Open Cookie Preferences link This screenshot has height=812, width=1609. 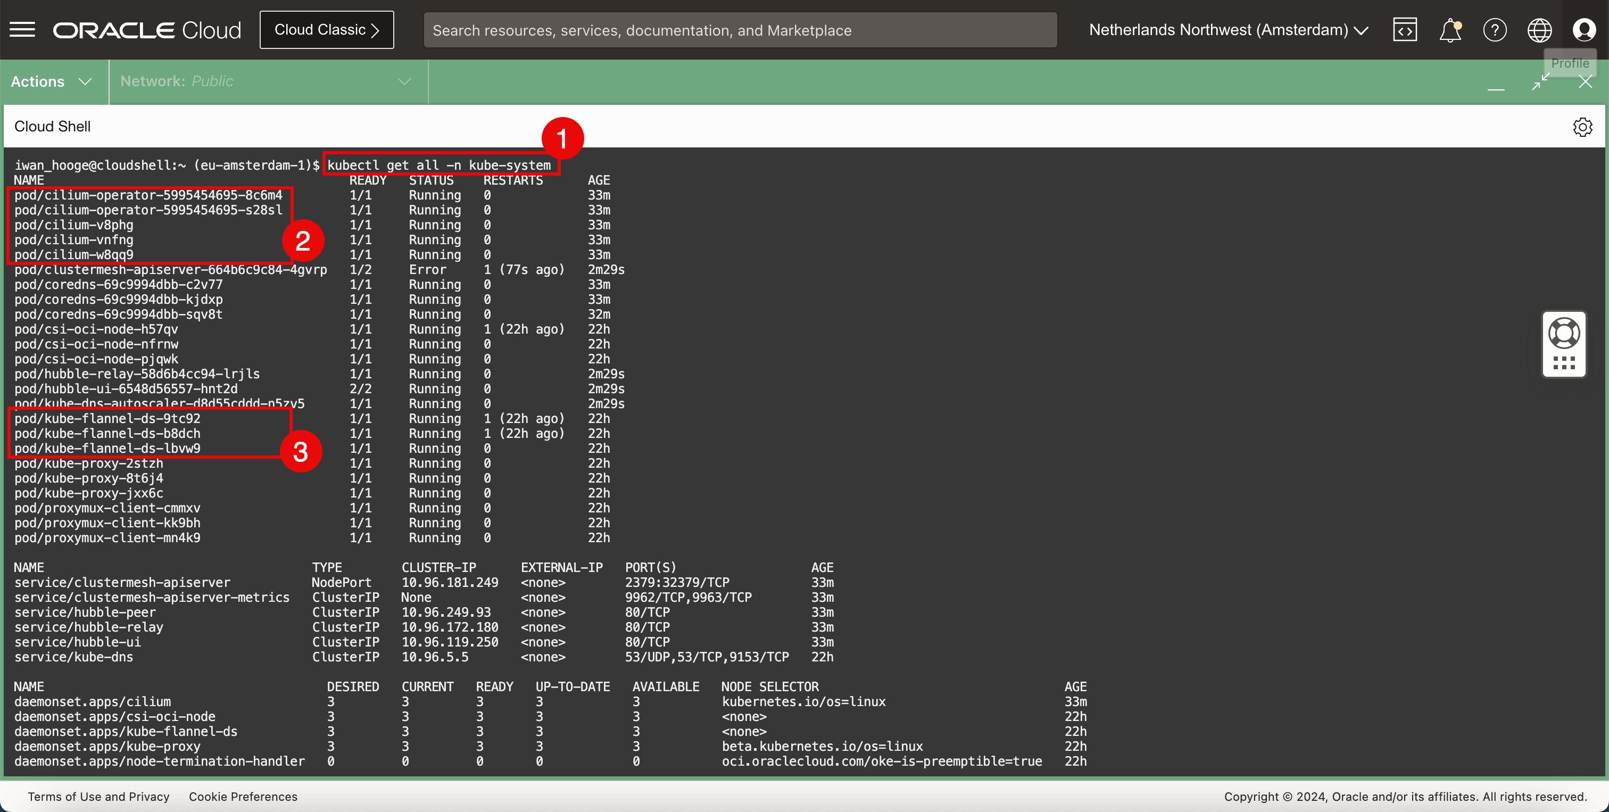coord(243,797)
